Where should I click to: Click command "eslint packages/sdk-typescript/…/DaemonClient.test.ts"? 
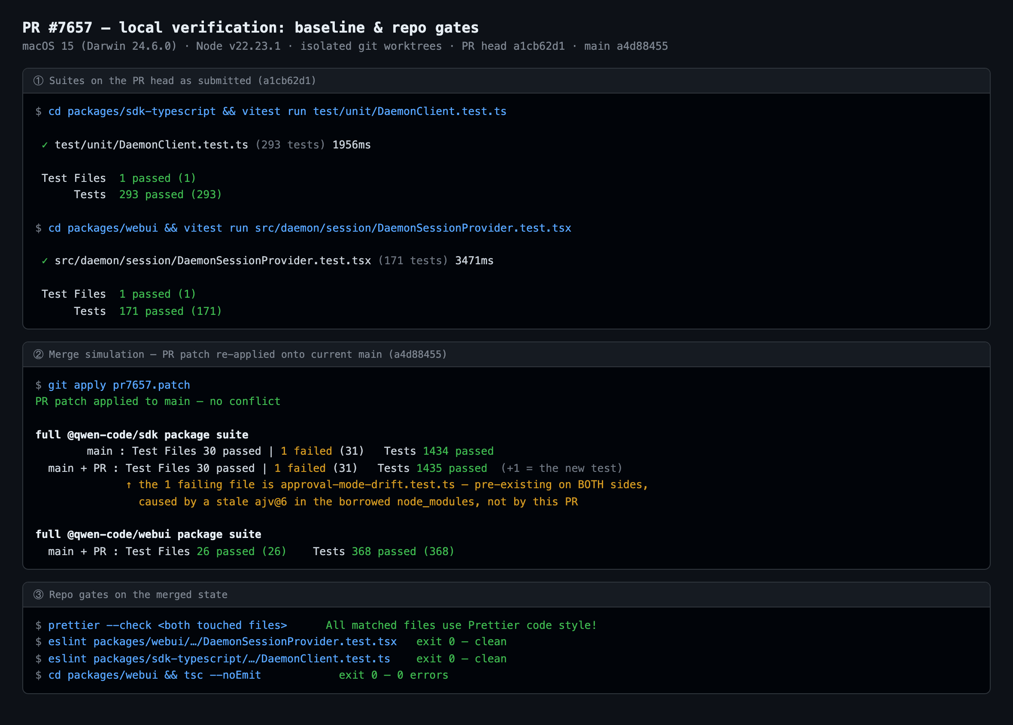219,659
